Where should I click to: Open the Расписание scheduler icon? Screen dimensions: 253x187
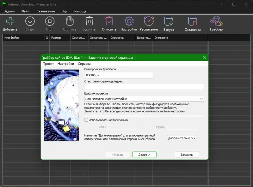point(148,23)
